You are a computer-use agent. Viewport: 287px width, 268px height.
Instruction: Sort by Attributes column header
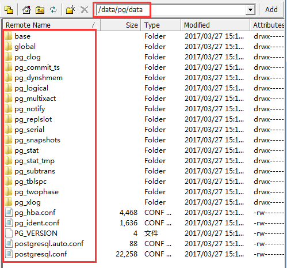267,25
